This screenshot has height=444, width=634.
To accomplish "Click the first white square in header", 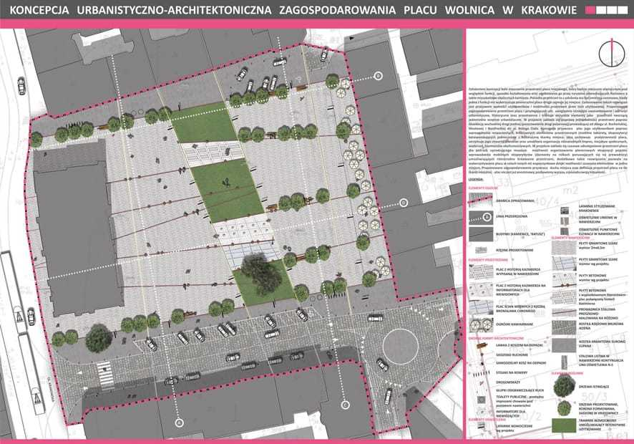I will 602,11.
